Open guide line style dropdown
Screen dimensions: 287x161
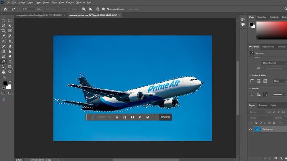(x=280, y=94)
